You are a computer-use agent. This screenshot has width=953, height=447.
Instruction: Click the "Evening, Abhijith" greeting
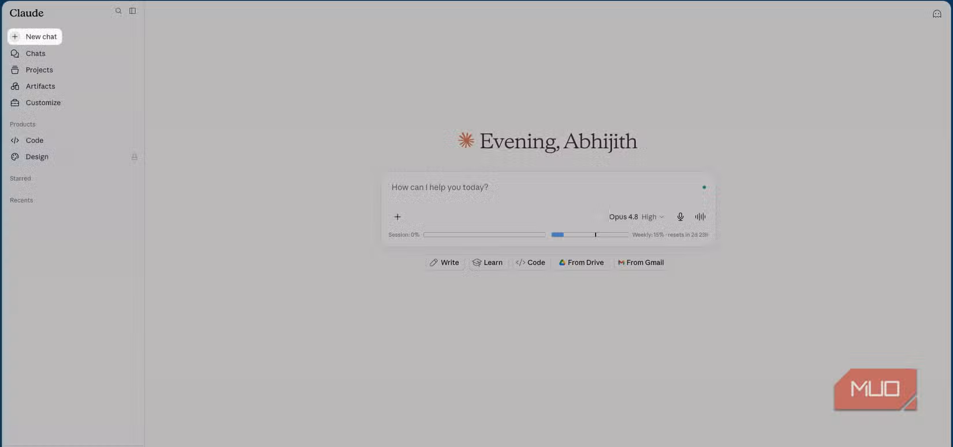point(558,141)
